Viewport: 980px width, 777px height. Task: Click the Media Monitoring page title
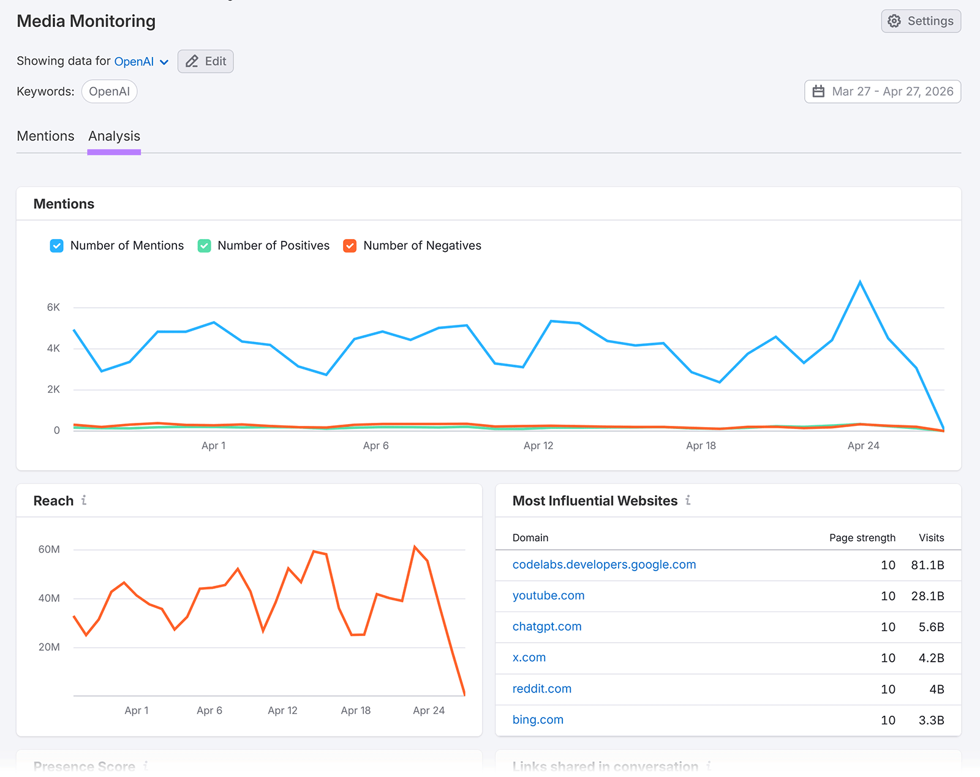point(86,21)
